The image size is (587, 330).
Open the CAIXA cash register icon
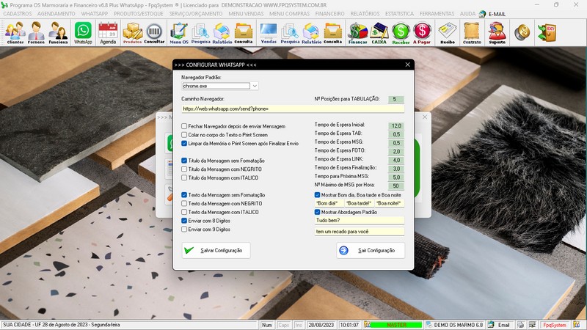pyautogui.click(x=379, y=33)
